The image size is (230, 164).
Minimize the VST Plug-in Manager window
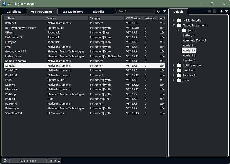click(201, 4)
